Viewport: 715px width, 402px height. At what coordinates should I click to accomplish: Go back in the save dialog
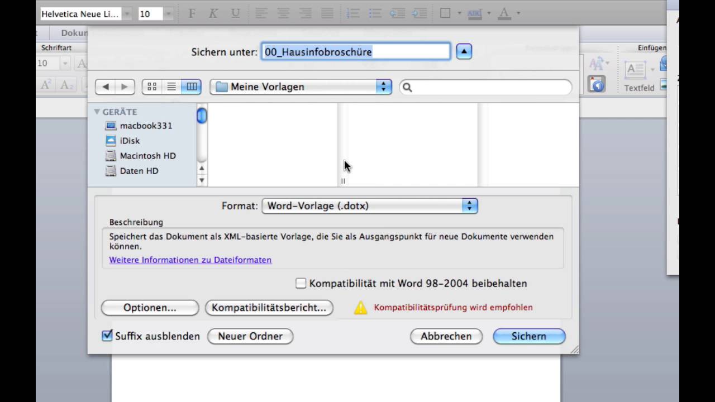[105, 87]
